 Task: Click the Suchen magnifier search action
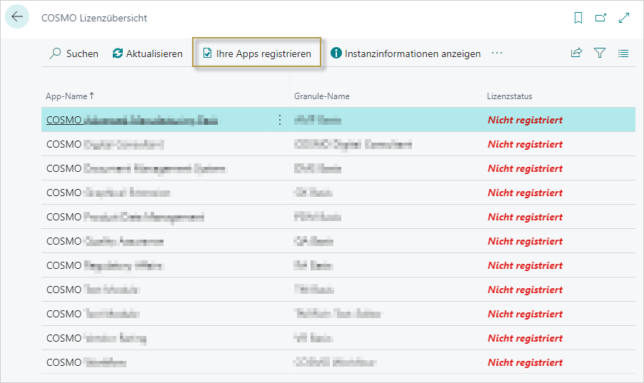74,53
